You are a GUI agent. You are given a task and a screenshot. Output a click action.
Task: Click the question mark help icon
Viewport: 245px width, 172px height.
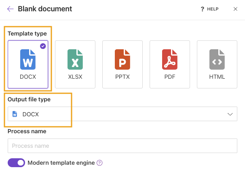point(202,9)
